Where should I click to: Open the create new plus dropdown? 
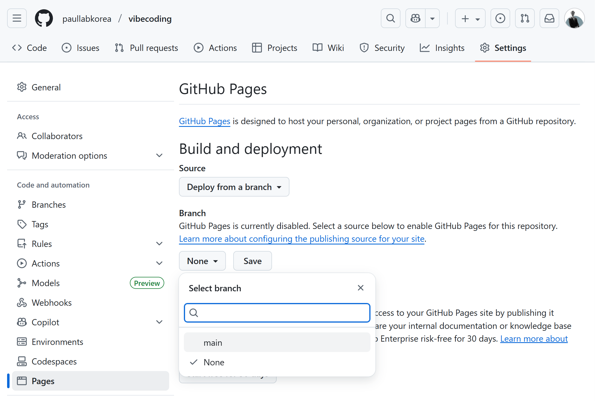[470, 19]
